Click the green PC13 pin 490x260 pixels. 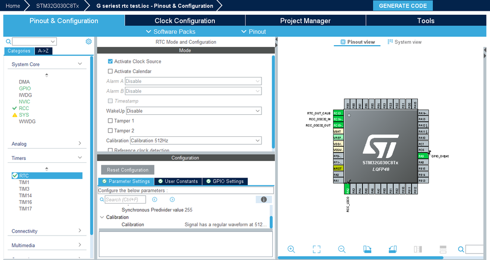[338, 113]
